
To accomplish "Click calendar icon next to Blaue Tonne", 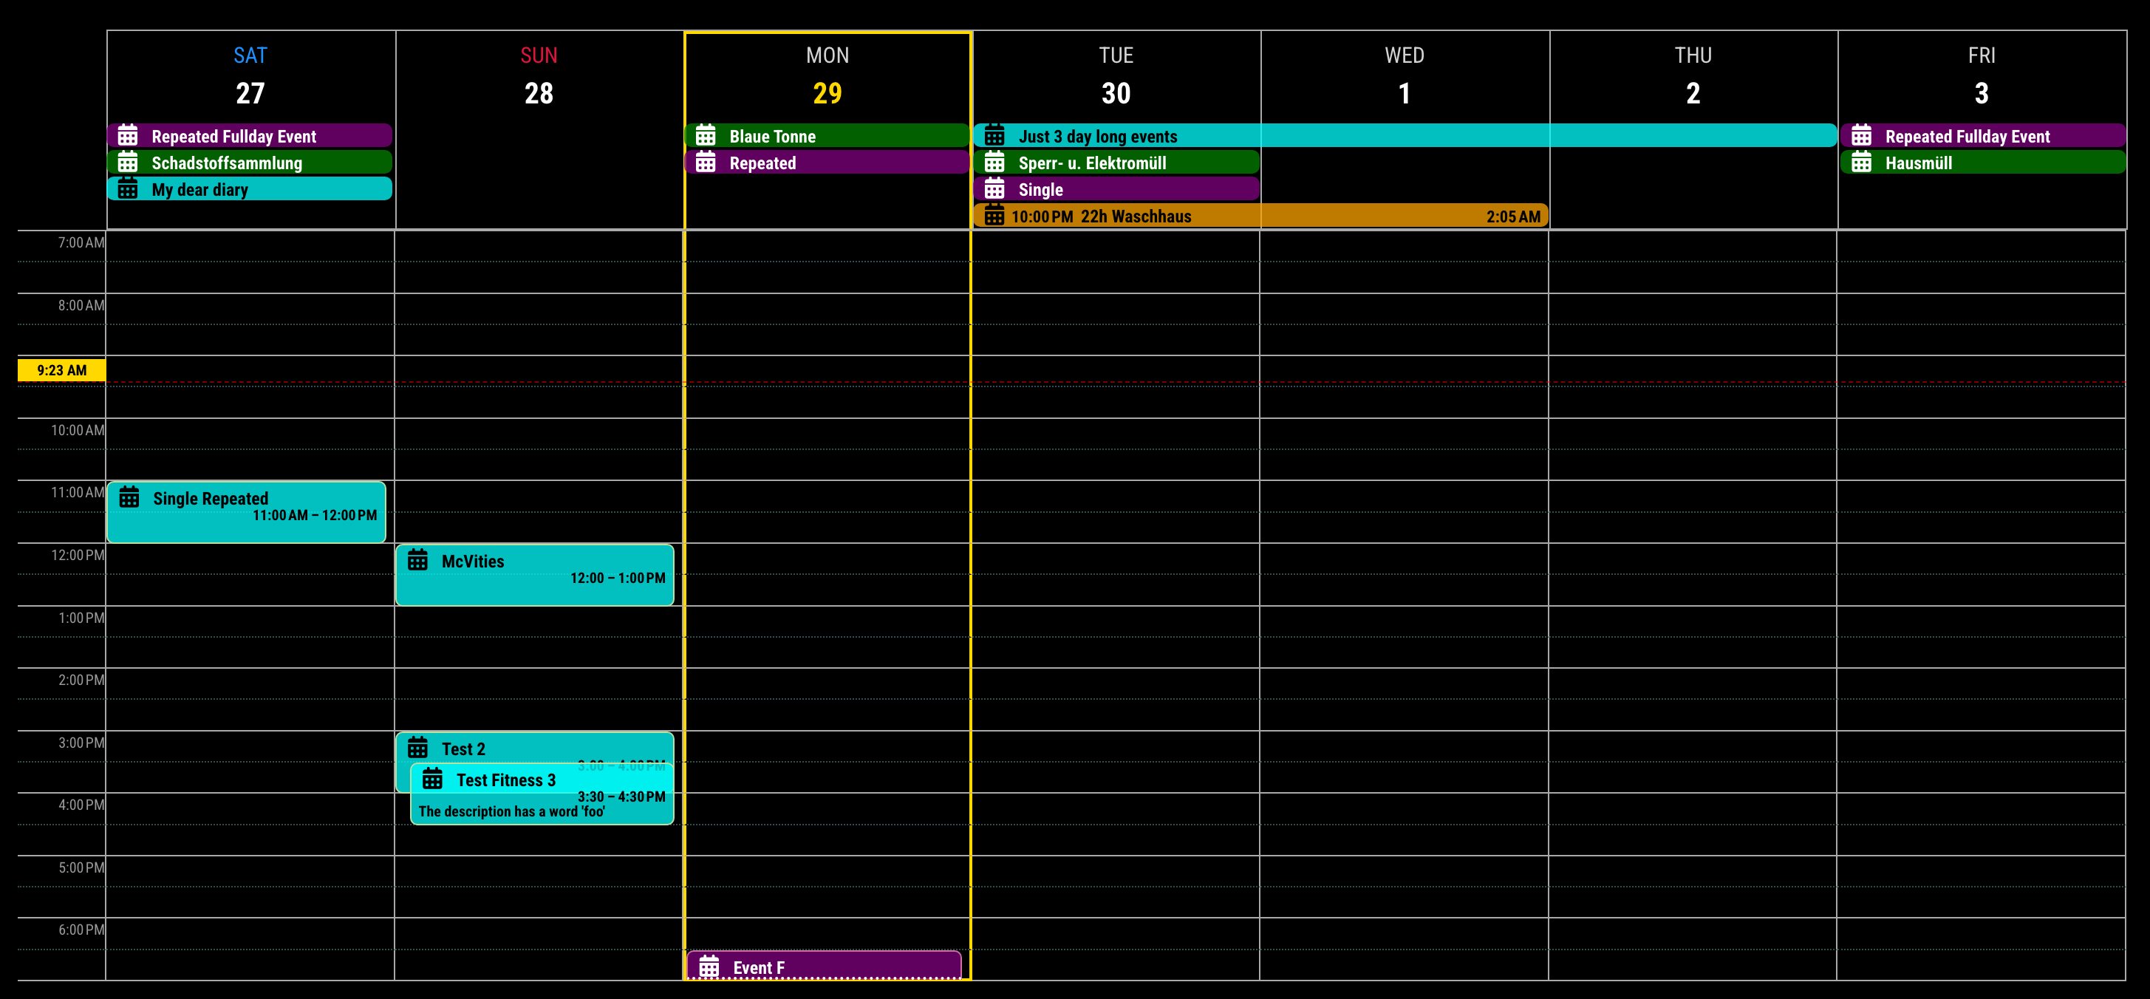I will 706,135.
